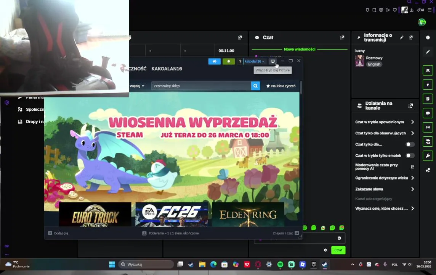
Task: Open Społeczność item in left sidebar
Action: point(30,109)
